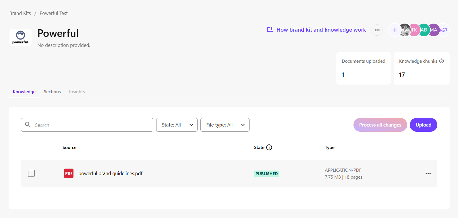This screenshot has width=458, height=218.
Task: Click the Process all changes button
Action: pos(380,125)
